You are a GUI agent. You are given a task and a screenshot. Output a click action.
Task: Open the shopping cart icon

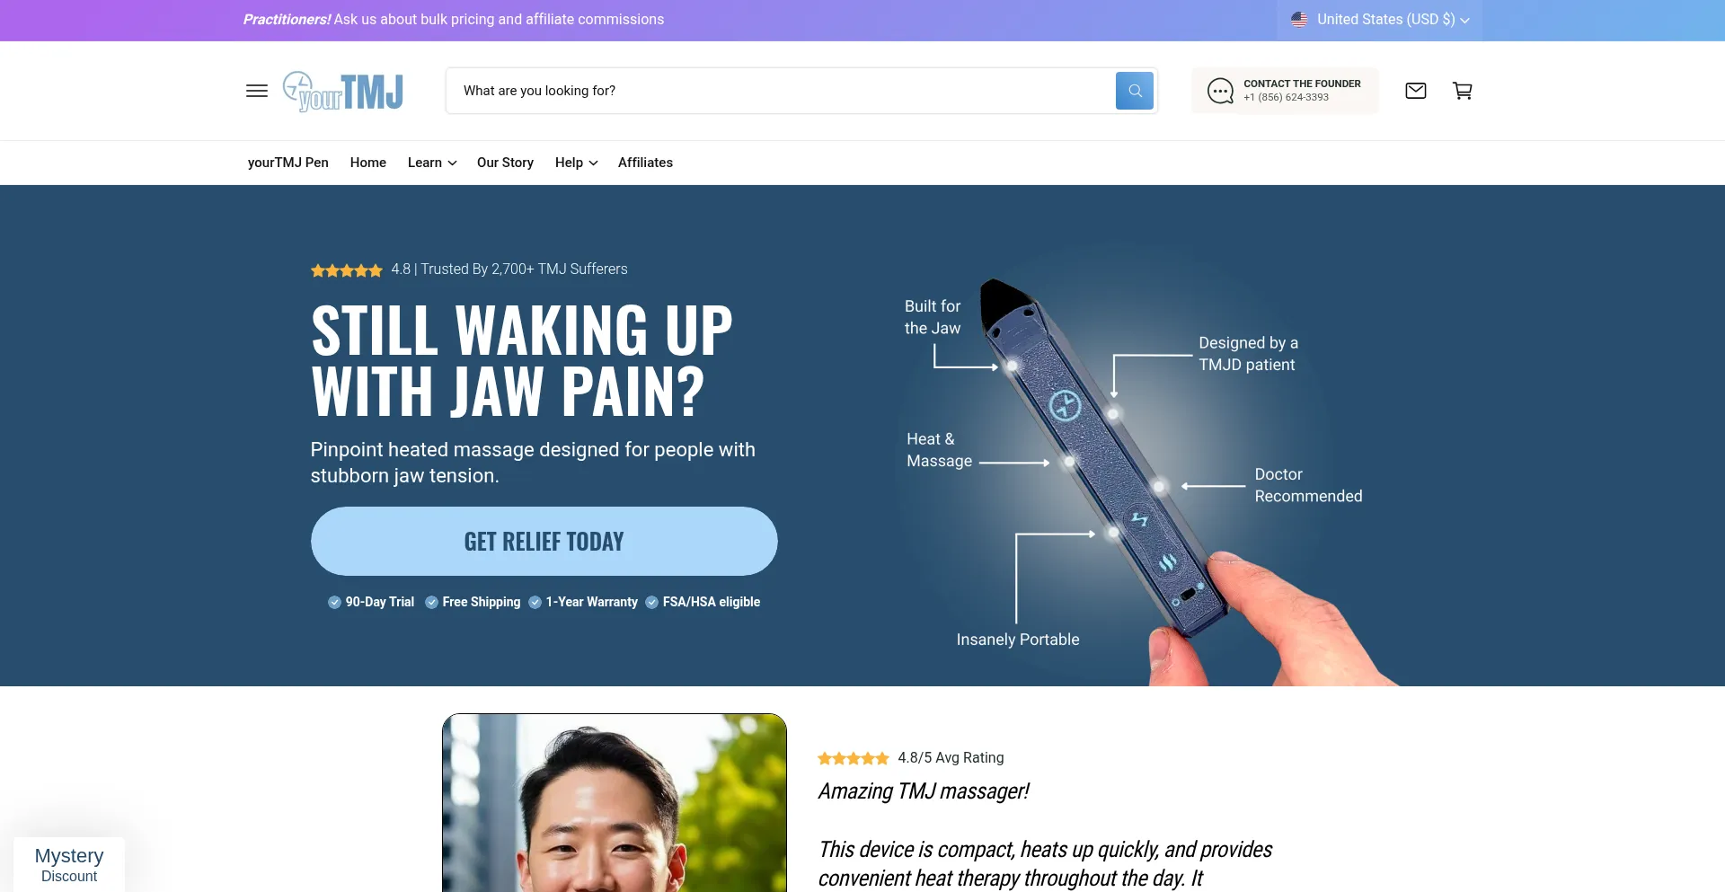(1463, 91)
